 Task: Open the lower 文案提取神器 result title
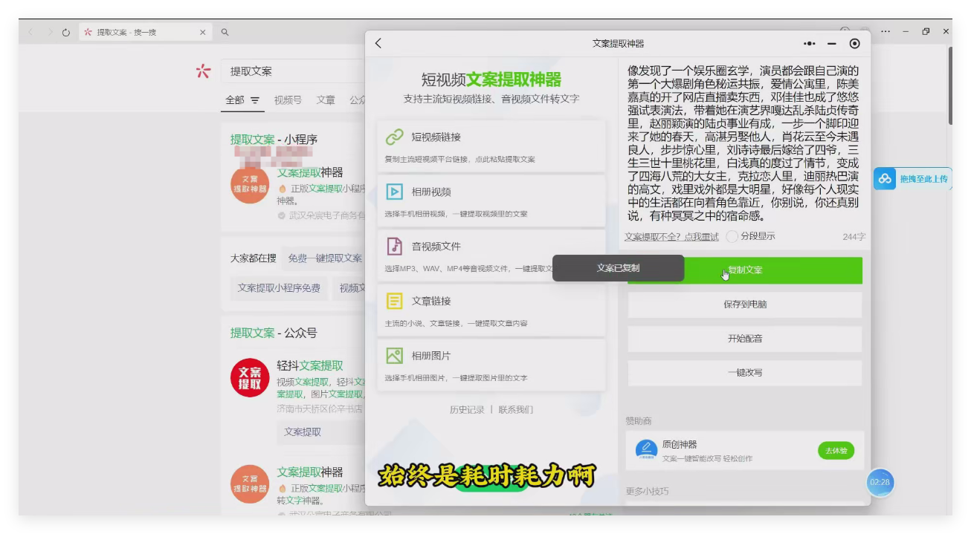click(310, 472)
